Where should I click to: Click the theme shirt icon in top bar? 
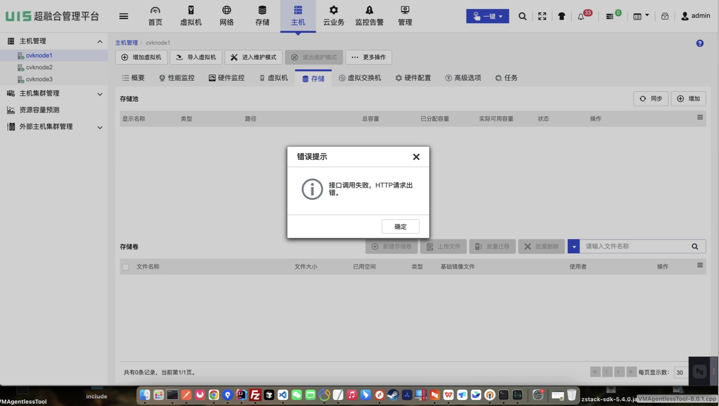(x=561, y=16)
